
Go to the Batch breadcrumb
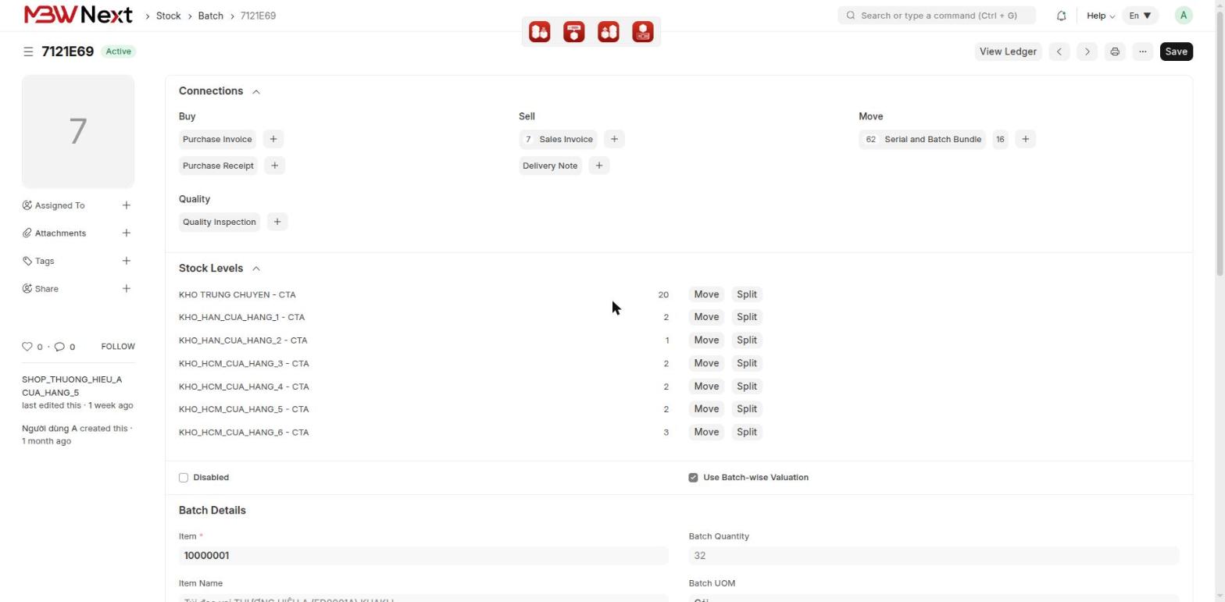pyautogui.click(x=211, y=16)
